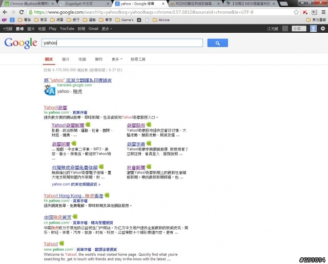Image resolution: width=328 pixels, height=264 pixels.
Task: Close the Engadget 中文版 tab
Action: (x=108, y=4)
